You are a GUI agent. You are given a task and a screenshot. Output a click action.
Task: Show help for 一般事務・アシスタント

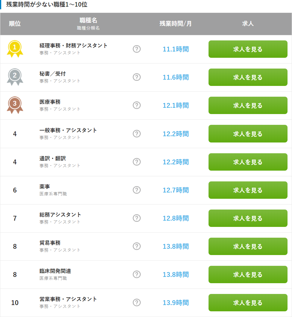(137, 134)
